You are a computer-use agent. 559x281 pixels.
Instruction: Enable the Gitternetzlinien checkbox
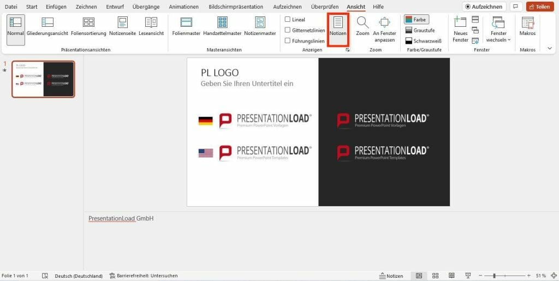[x=287, y=30]
